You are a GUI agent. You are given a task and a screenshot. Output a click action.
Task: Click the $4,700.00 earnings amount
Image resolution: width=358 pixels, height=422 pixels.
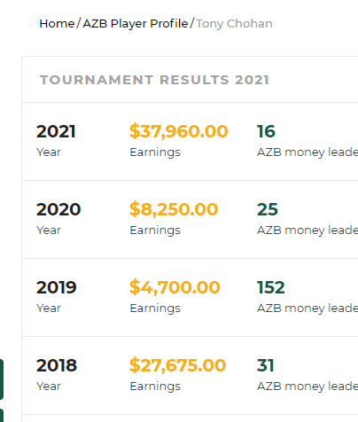[175, 287]
